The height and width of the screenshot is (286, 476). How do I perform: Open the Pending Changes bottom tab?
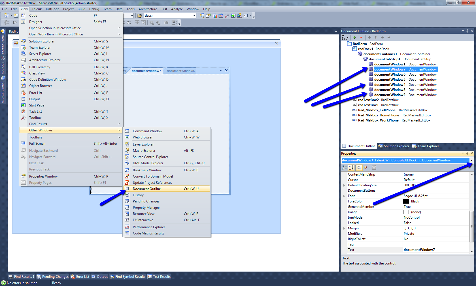point(53,277)
